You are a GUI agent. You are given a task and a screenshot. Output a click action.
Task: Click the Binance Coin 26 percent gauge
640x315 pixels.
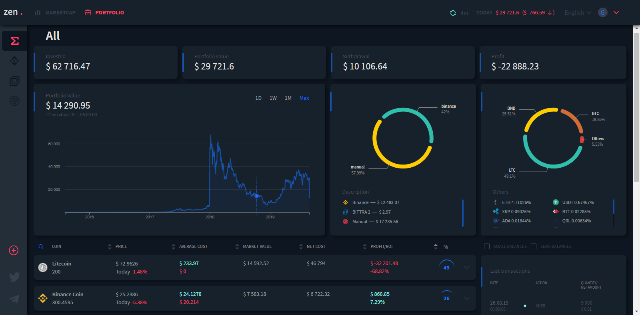446,297
